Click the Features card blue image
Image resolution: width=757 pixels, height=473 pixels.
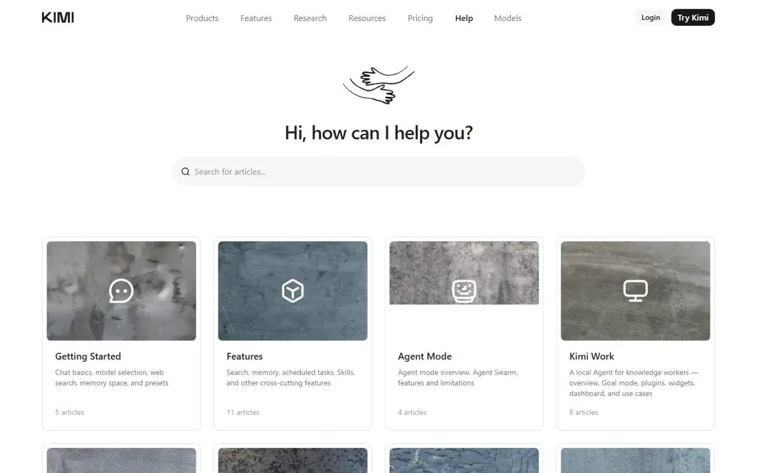tap(293, 291)
